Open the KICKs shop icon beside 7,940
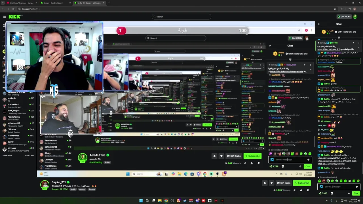 (332, 194)
